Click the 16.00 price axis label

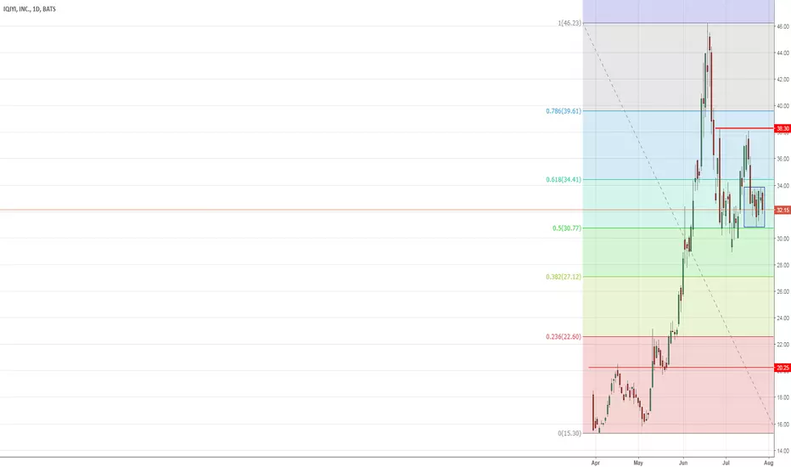point(783,425)
